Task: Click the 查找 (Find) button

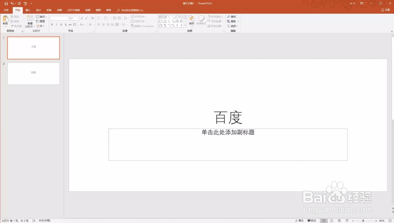Action: (x=232, y=17)
